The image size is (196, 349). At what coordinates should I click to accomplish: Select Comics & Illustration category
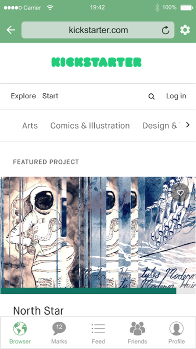(90, 126)
